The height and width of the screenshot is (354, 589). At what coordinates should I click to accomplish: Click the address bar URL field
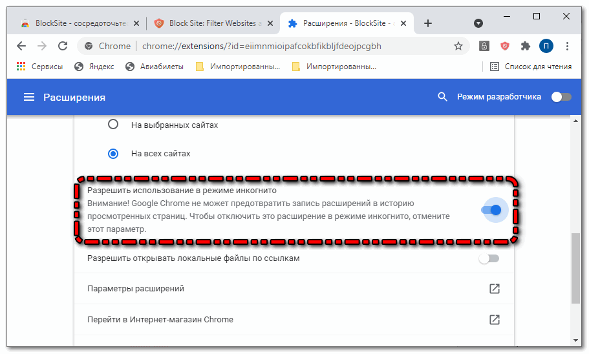click(261, 46)
